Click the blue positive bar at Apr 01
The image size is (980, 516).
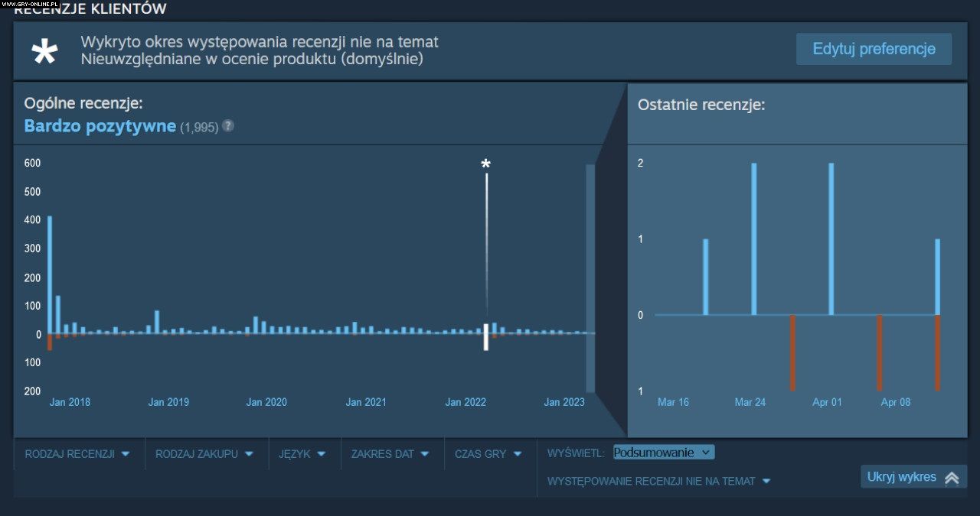click(x=831, y=239)
